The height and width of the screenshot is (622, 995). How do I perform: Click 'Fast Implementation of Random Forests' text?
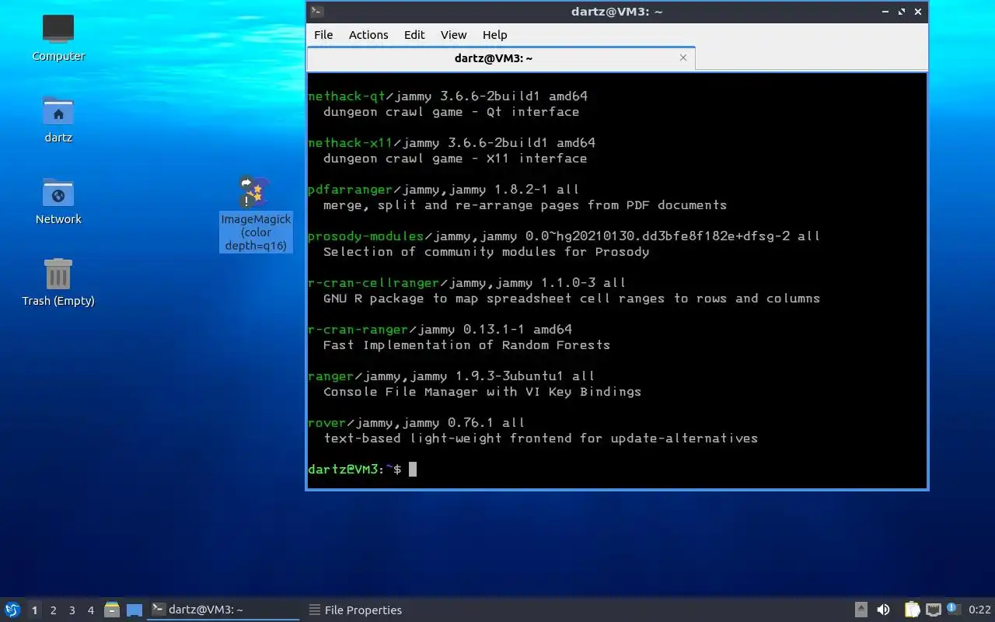point(467,345)
